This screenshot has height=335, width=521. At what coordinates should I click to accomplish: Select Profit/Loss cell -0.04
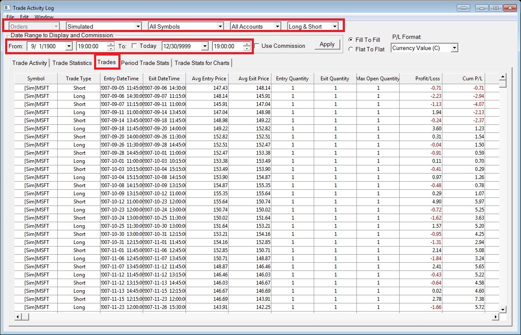click(x=421, y=145)
